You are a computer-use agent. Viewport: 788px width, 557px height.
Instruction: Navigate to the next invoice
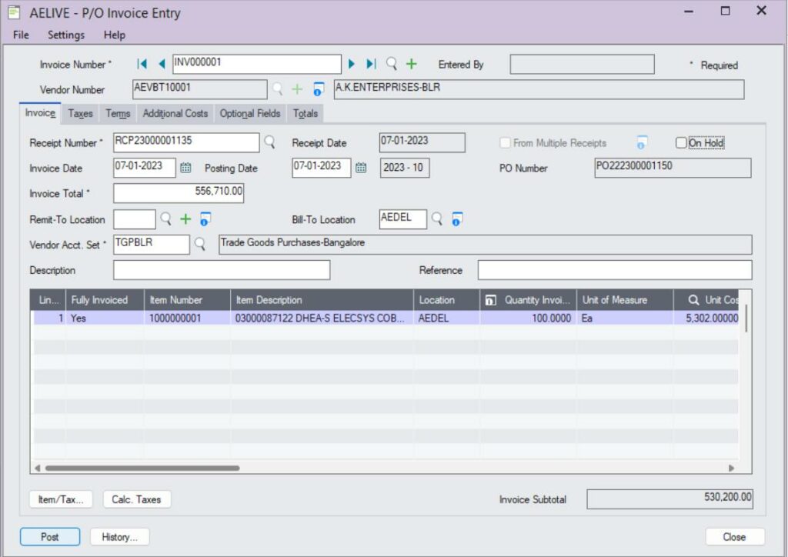(x=352, y=64)
